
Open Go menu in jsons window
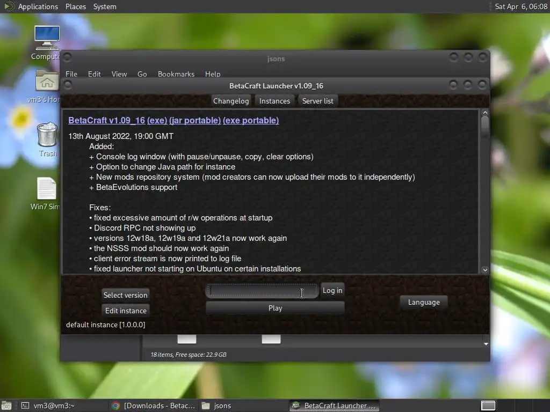(x=142, y=74)
